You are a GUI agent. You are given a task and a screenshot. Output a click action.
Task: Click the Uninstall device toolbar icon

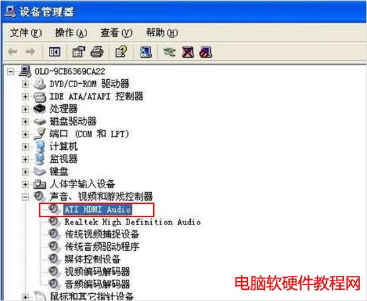point(188,51)
